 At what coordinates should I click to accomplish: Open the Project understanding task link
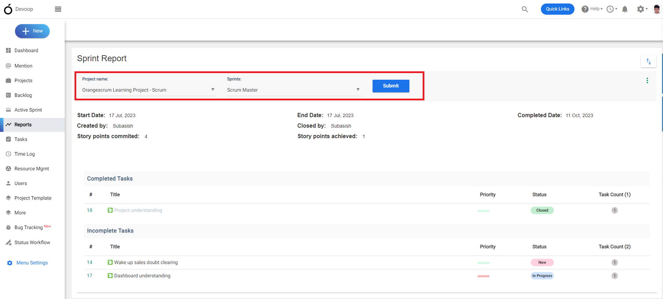point(138,210)
